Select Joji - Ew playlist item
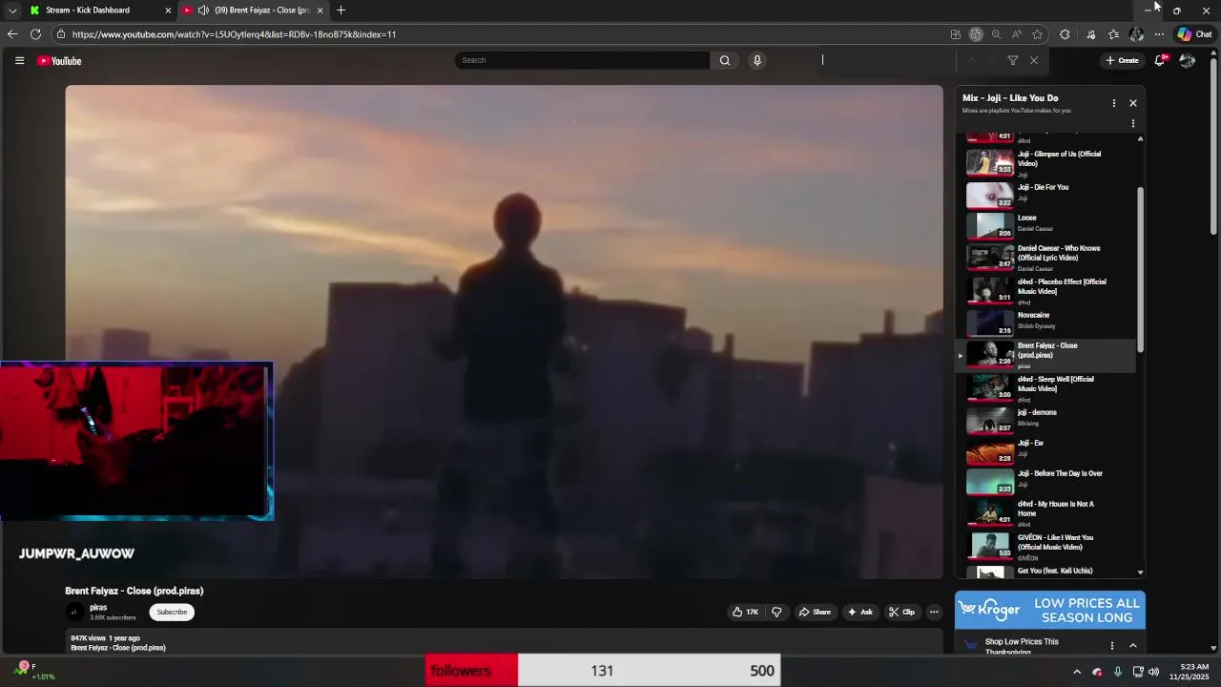This screenshot has width=1221, height=687. click(1046, 450)
